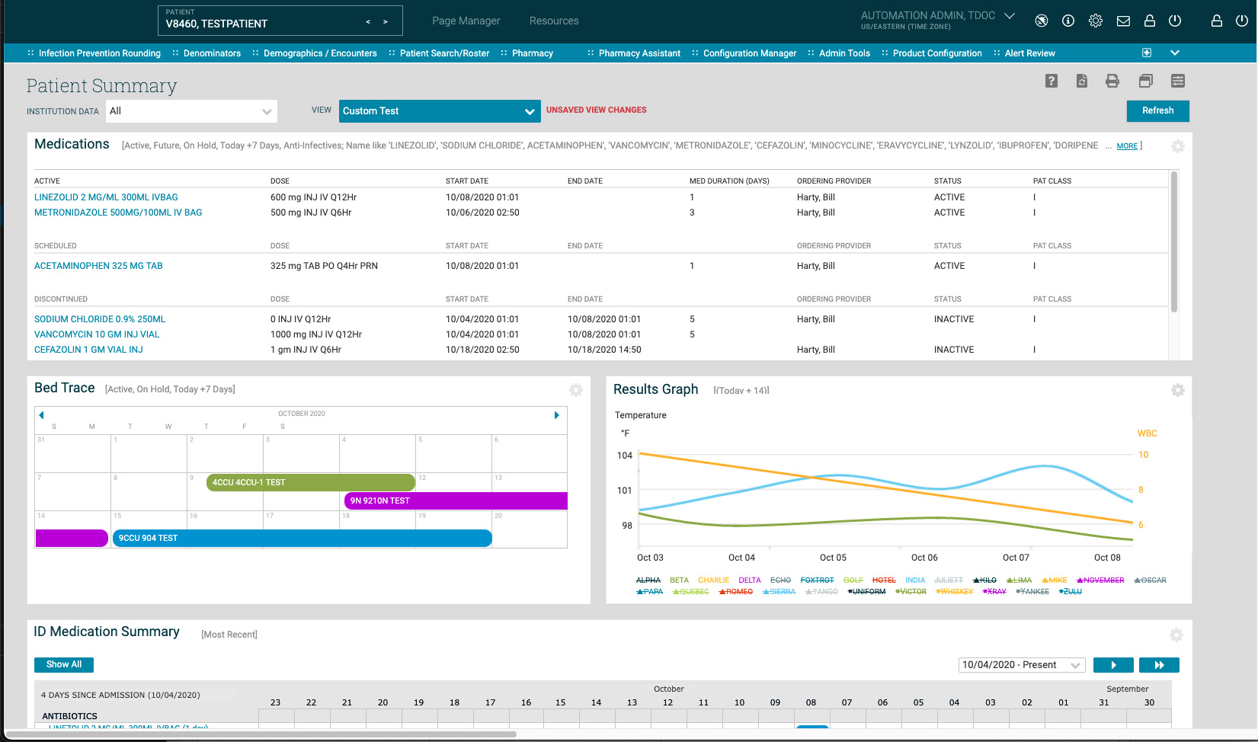Expand the Custom Test view dropdown
Image resolution: width=1258 pixels, height=742 pixels.
coord(439,111)
